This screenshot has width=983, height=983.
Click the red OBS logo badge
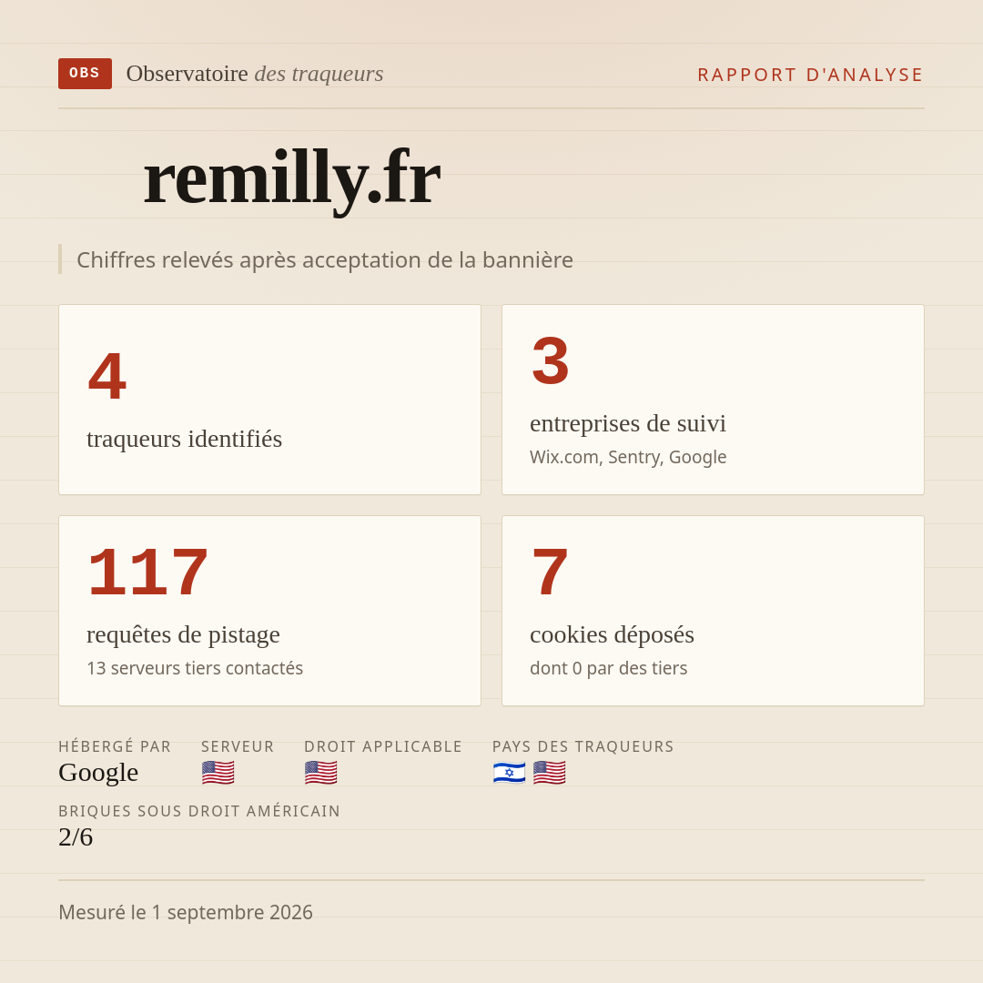[86, 74]
